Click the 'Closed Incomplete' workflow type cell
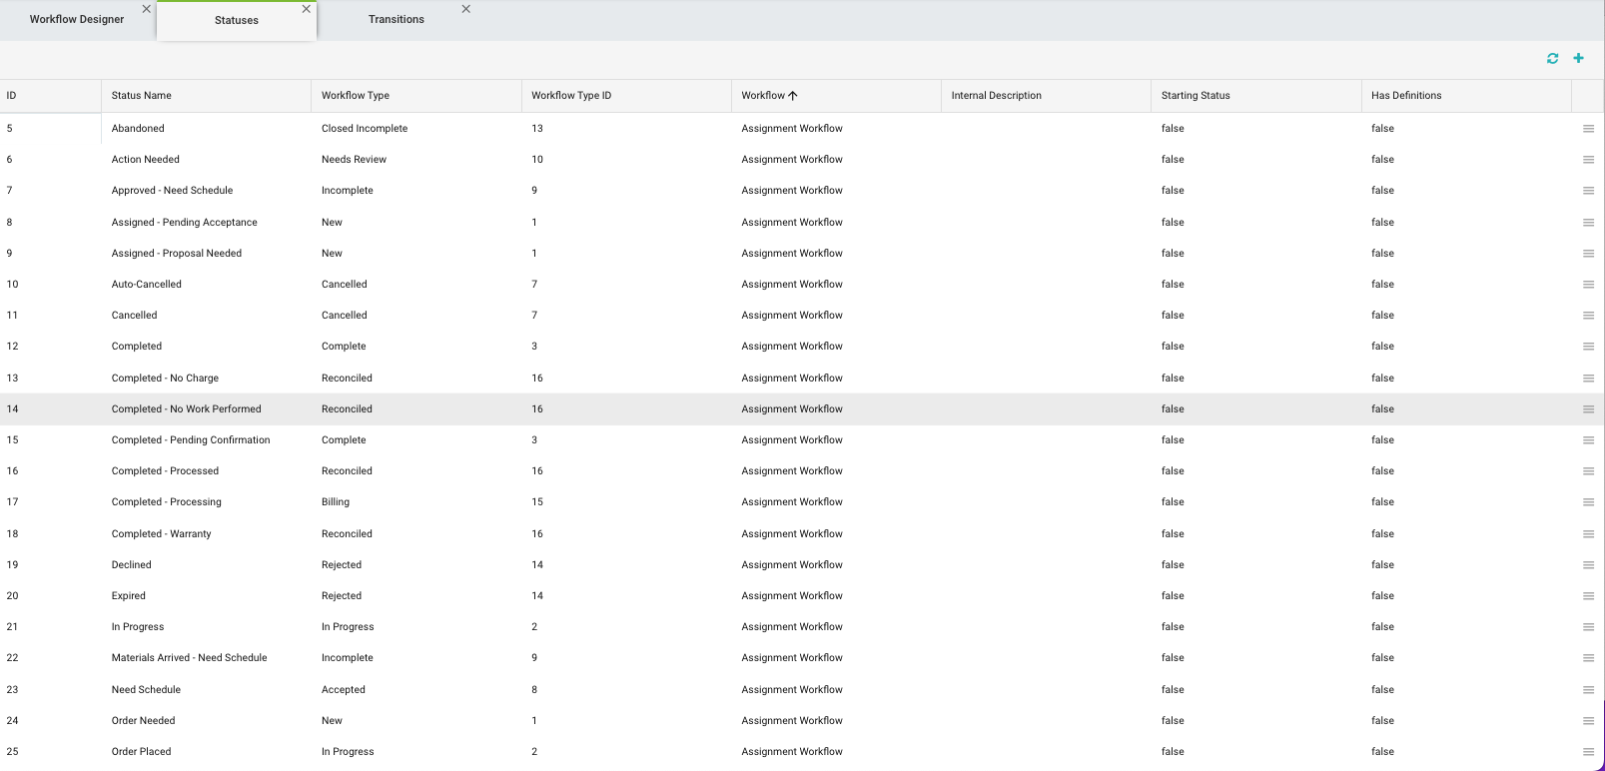This screenshot has width=1605, height=771. (415, 129)
